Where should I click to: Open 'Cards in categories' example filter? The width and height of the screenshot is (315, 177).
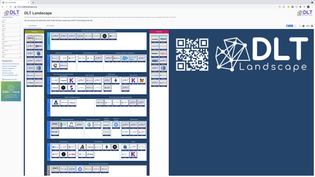[8, 68]
